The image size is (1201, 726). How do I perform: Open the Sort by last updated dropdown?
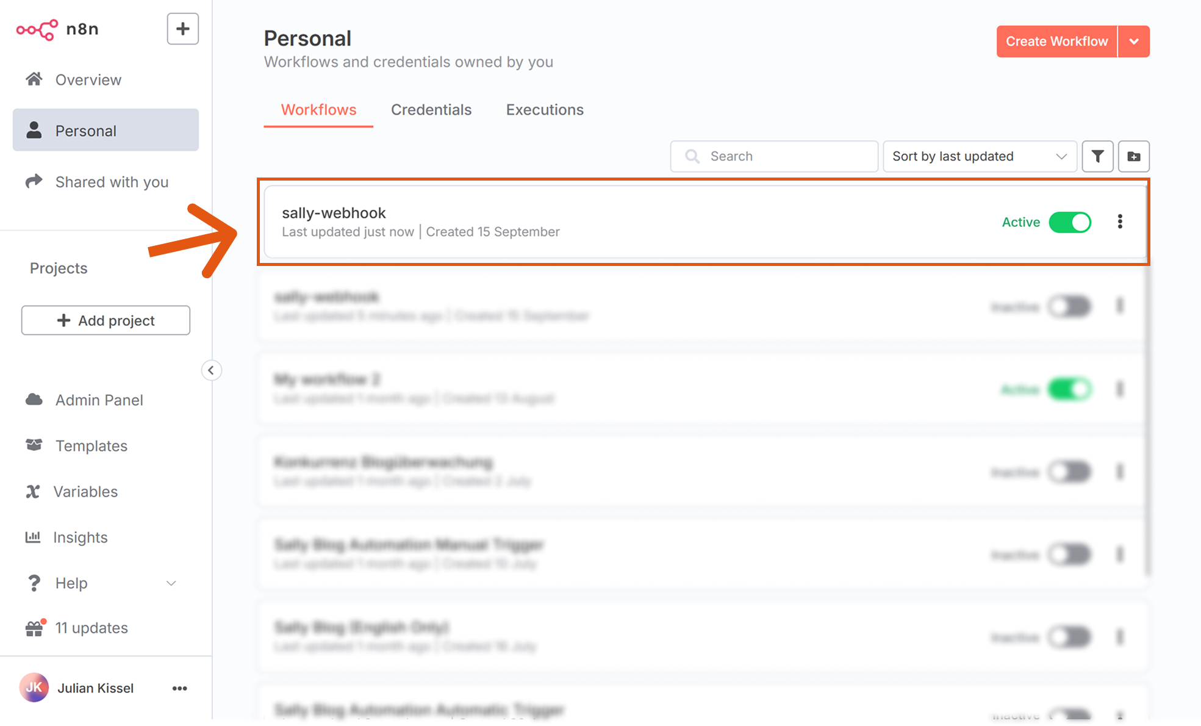tap(980, 156)
